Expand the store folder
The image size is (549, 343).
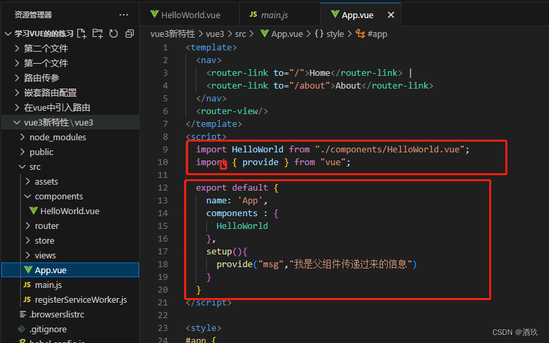tap(28, 240)
